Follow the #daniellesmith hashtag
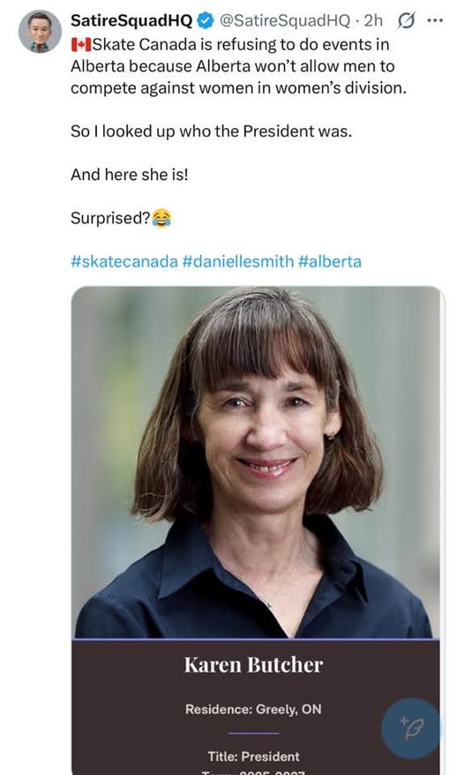Screen dimensions: 464x775 click(237, 261)
